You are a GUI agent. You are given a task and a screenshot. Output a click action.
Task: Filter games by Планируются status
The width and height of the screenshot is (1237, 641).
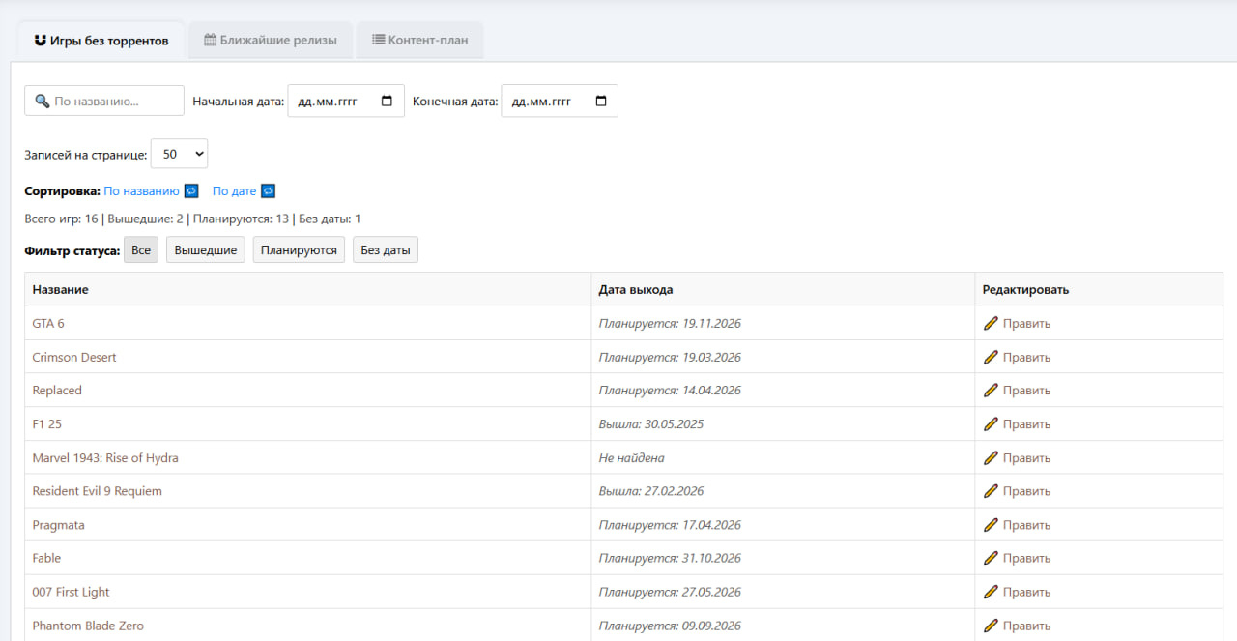click(x=299, y=250)
